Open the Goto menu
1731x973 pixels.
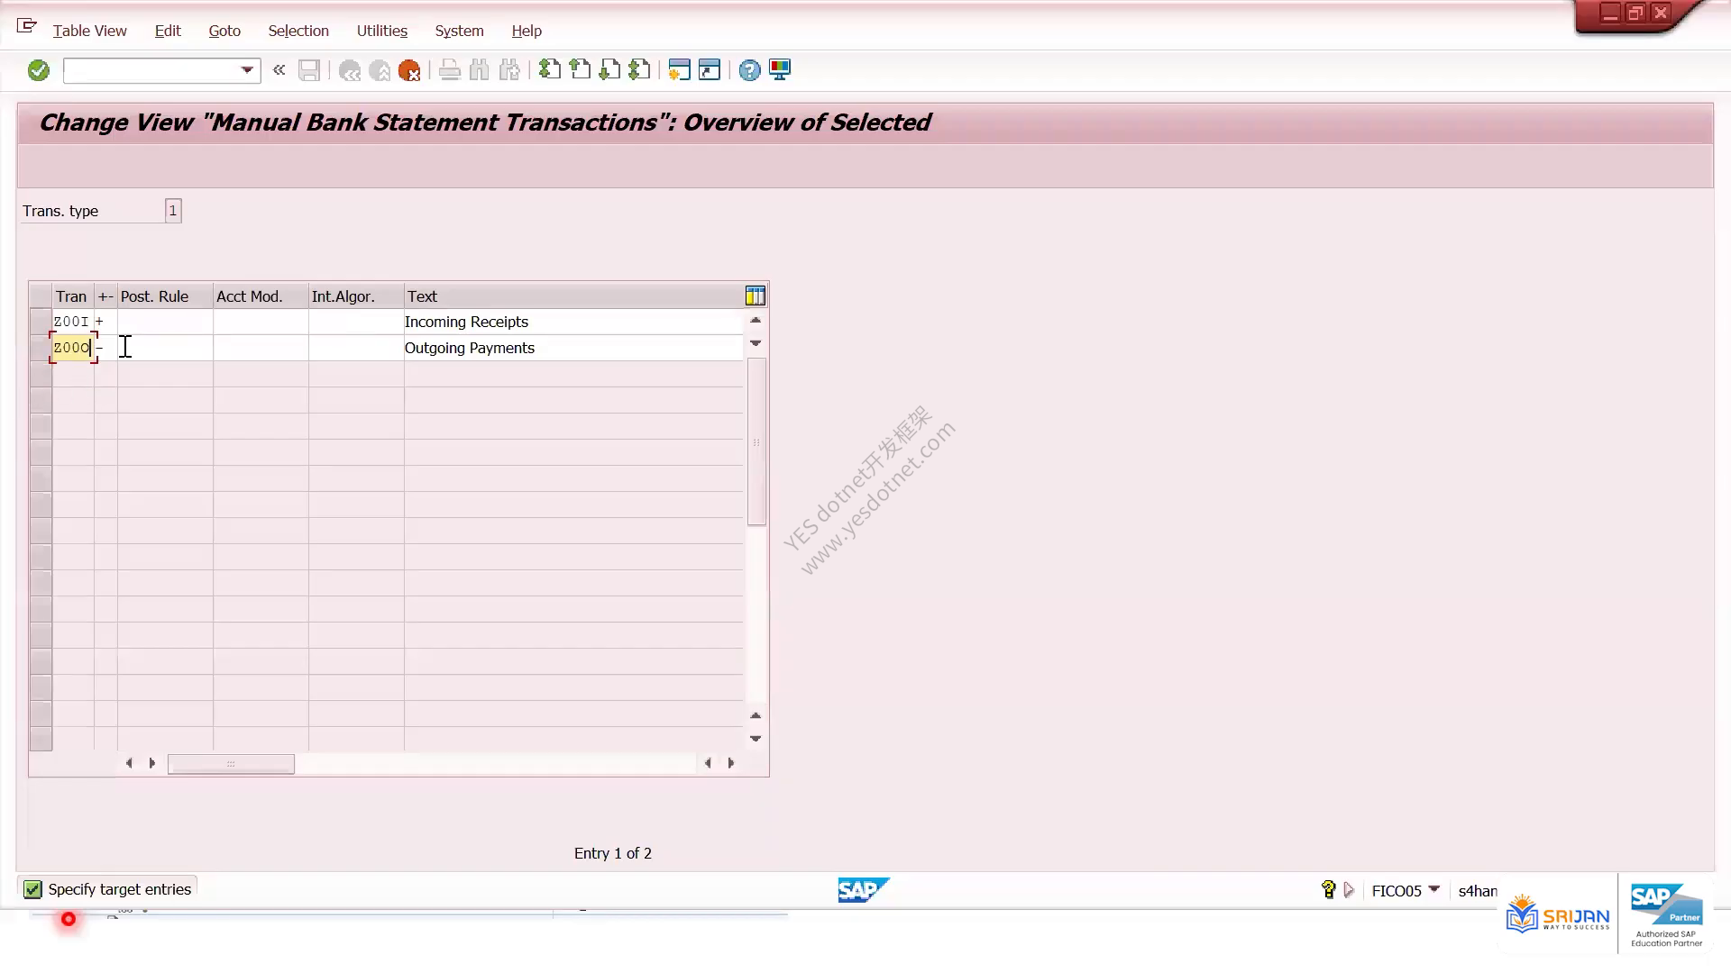click(x=224, y=31)
